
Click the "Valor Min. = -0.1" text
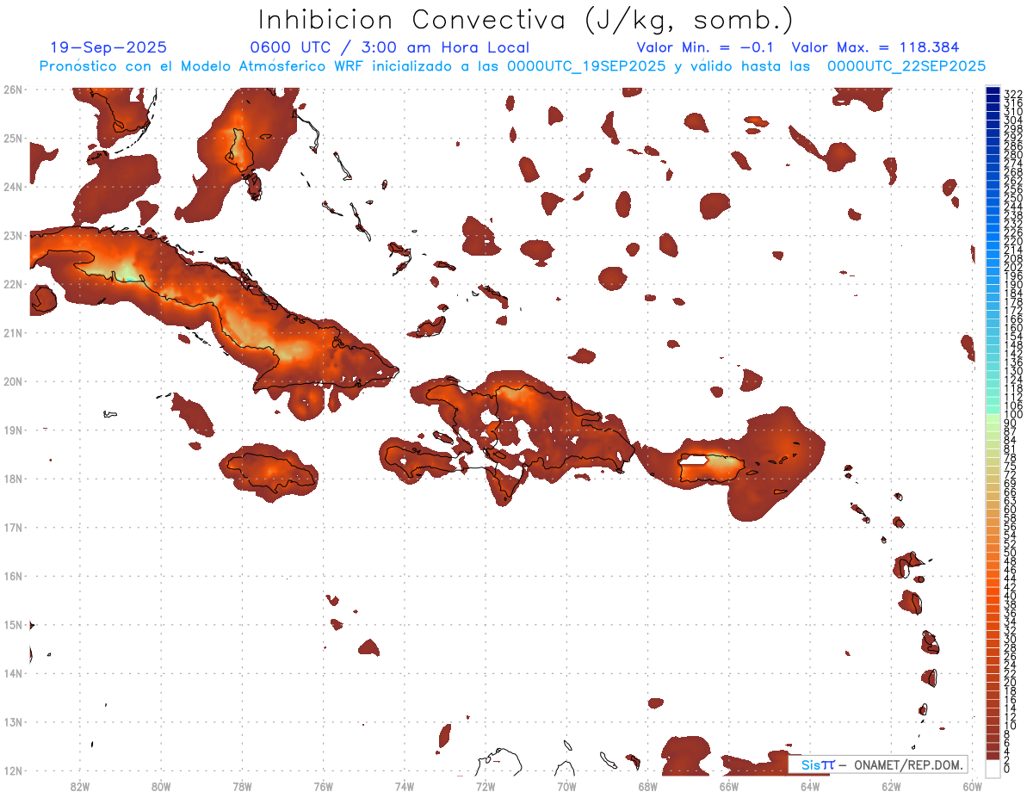709,47
